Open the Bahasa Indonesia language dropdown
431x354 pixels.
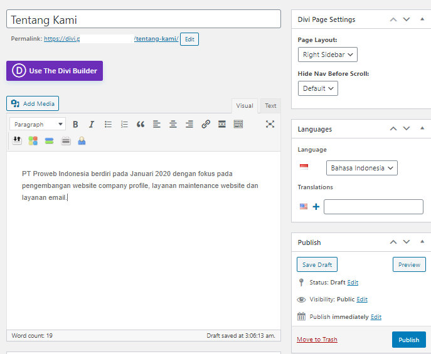coord(362,168)
